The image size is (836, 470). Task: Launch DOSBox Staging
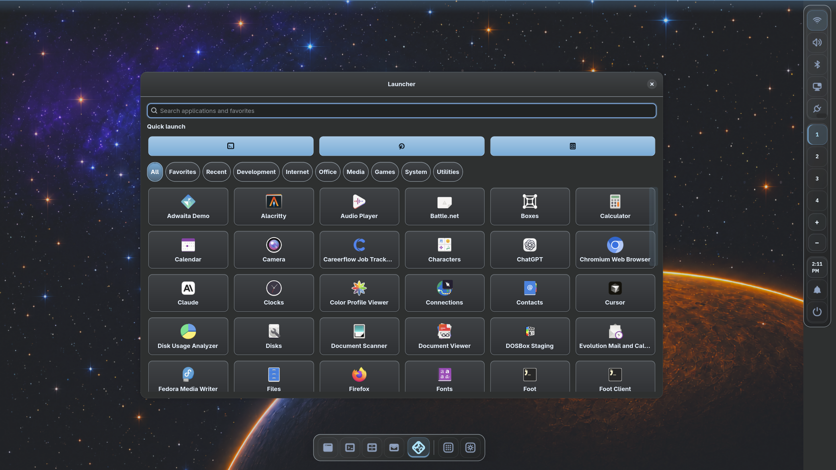point(530,336)
